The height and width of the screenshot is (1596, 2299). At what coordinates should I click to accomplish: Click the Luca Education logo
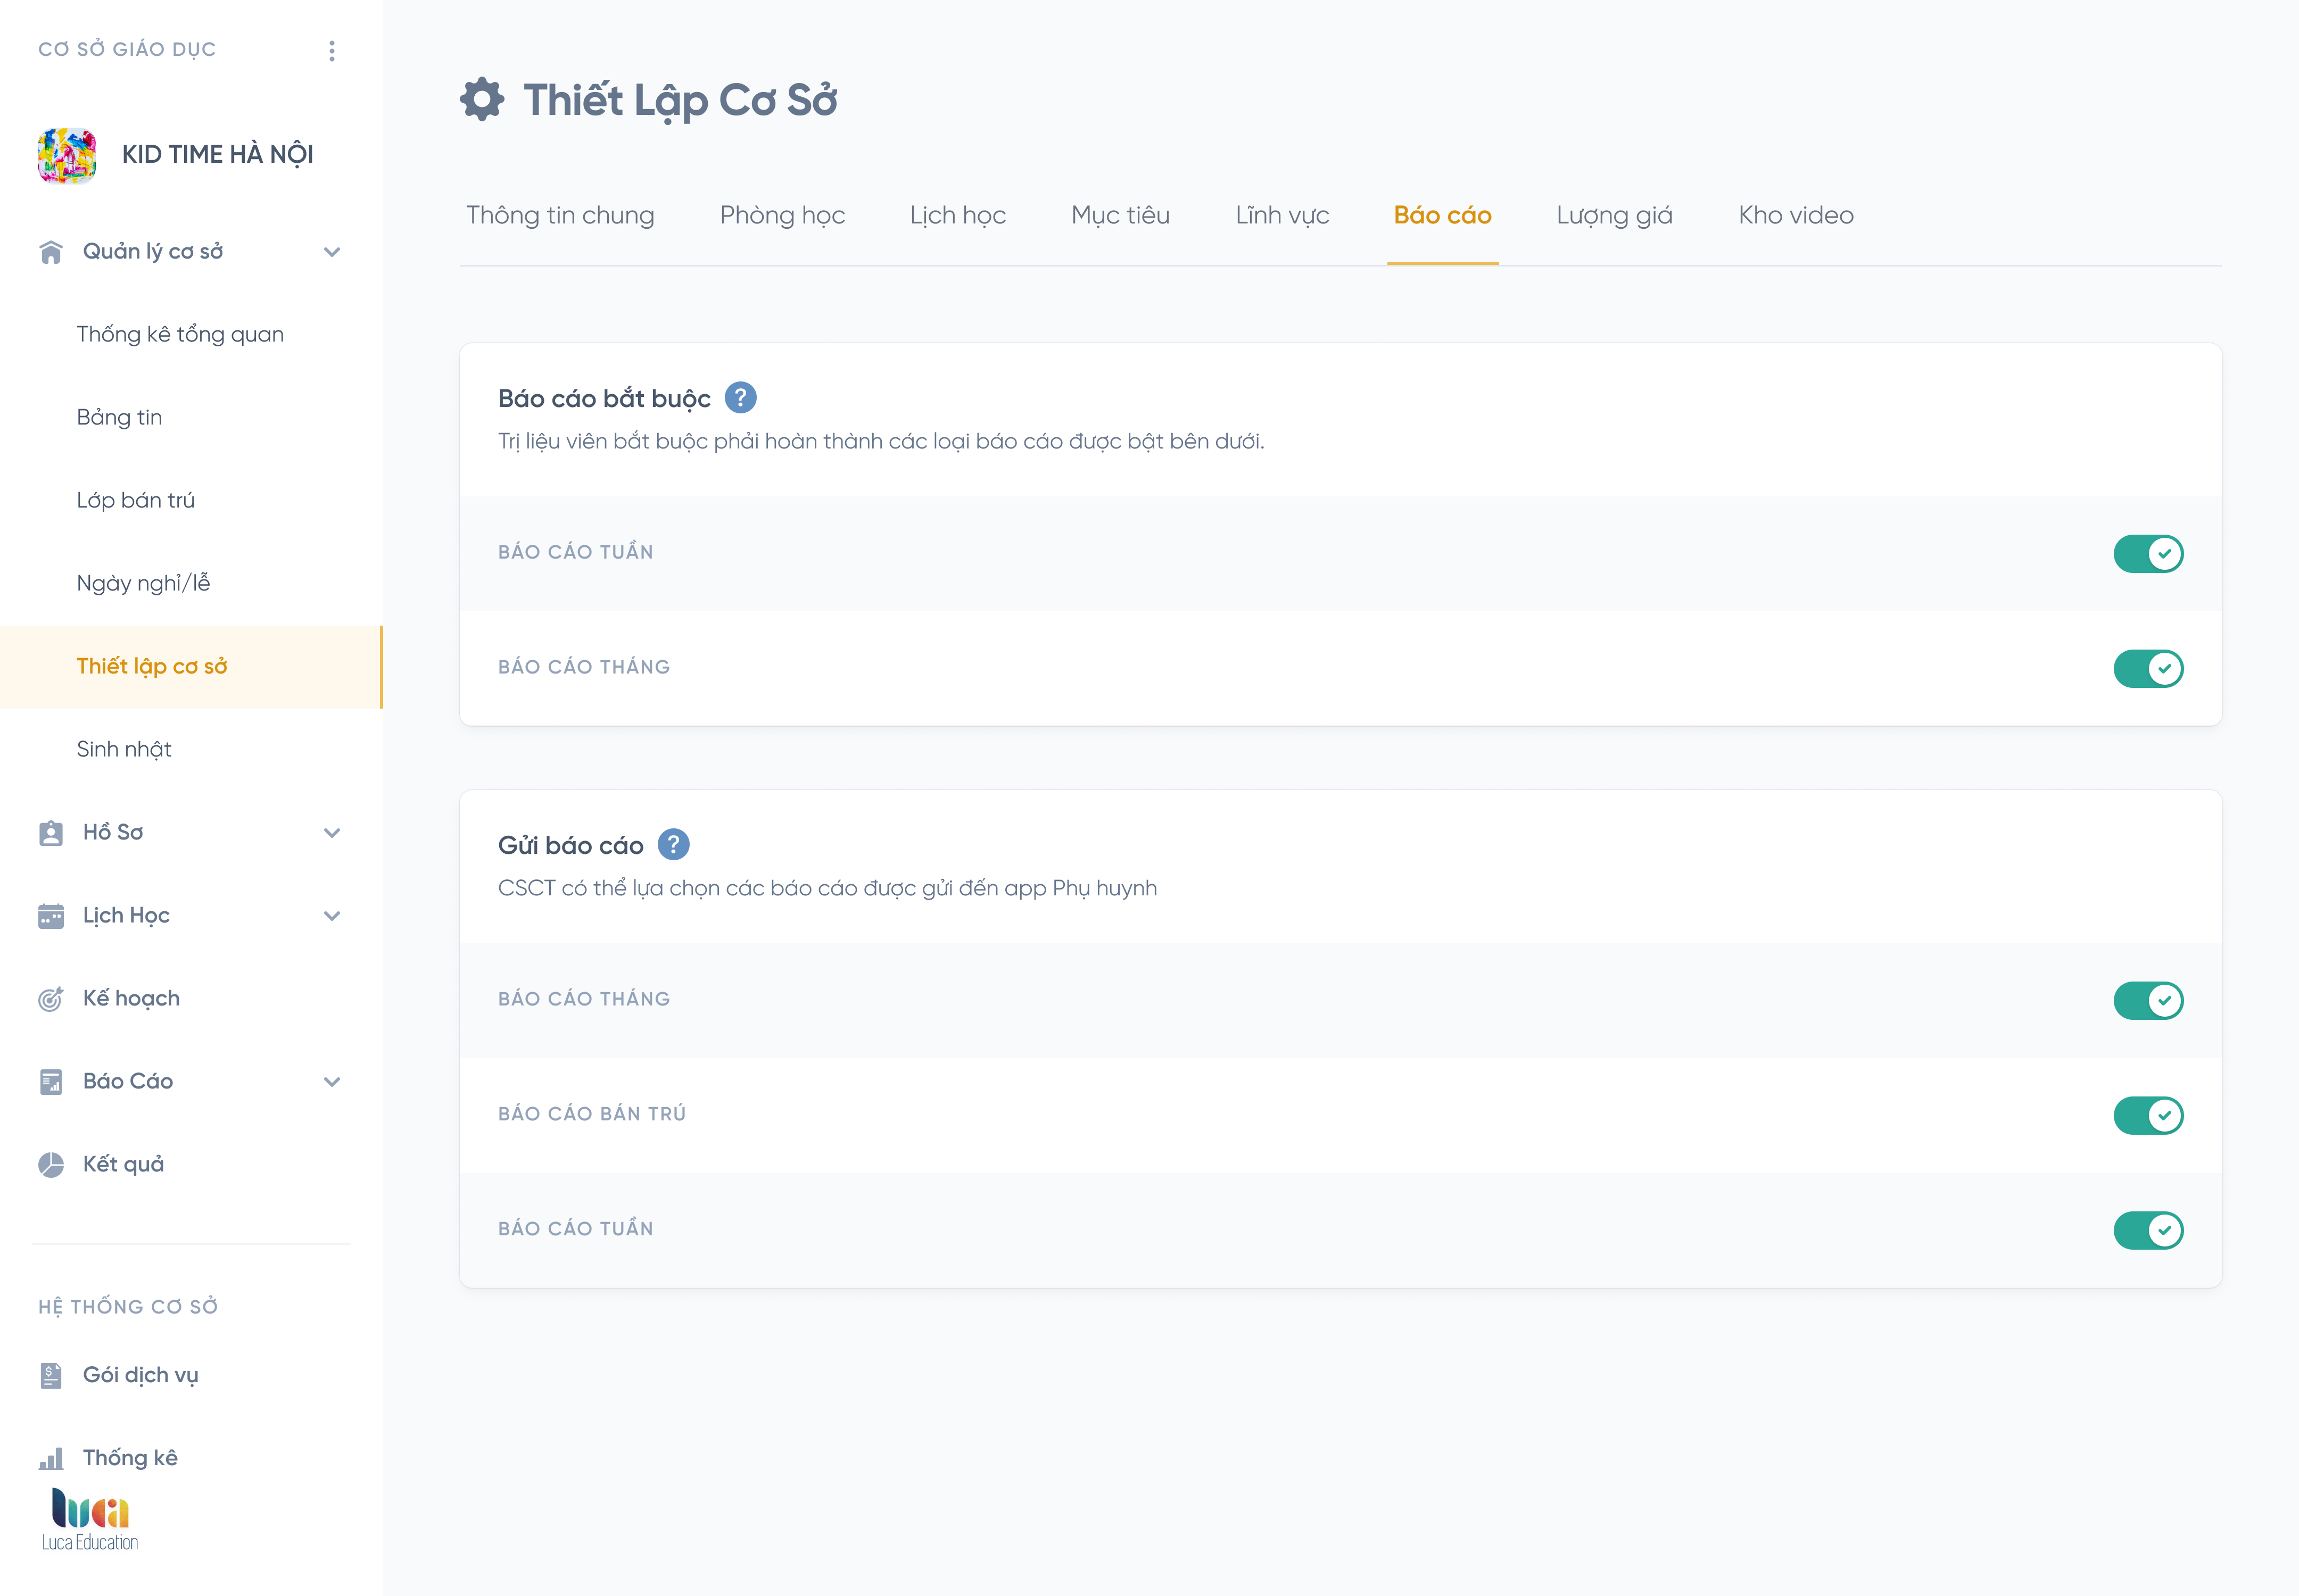(90, 1519)
